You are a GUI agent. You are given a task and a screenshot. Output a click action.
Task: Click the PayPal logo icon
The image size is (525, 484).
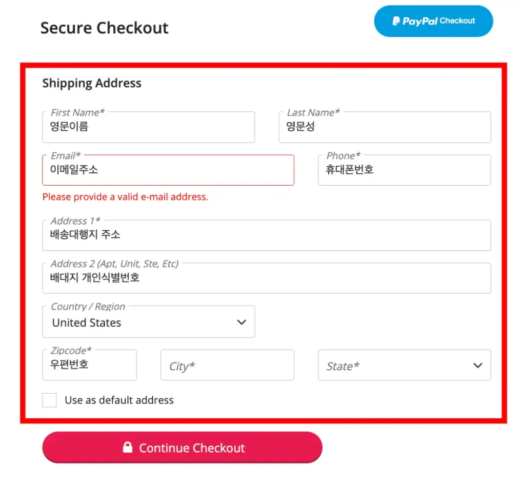coord(396,21)
